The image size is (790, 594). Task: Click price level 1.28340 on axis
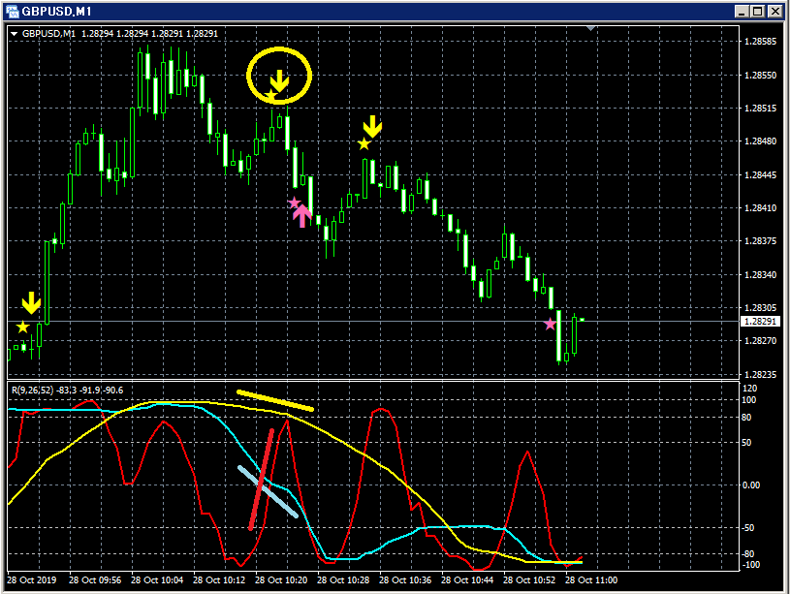[x=760, y=274]
